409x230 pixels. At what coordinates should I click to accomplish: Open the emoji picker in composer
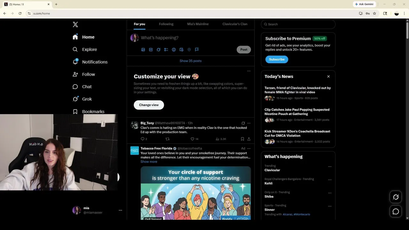[174, 50]
